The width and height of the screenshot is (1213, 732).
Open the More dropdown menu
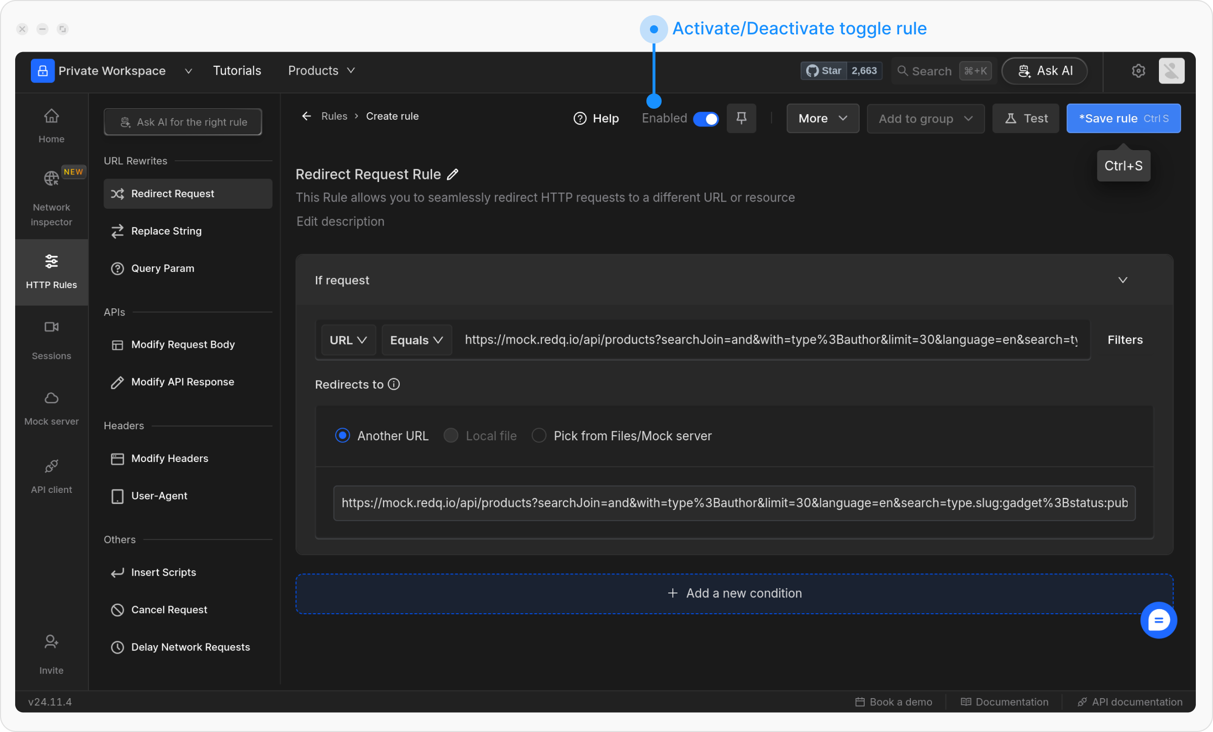tap(822, 119)
